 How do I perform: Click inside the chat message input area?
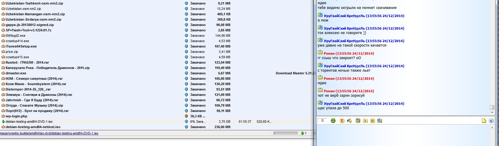coord(403,136)
